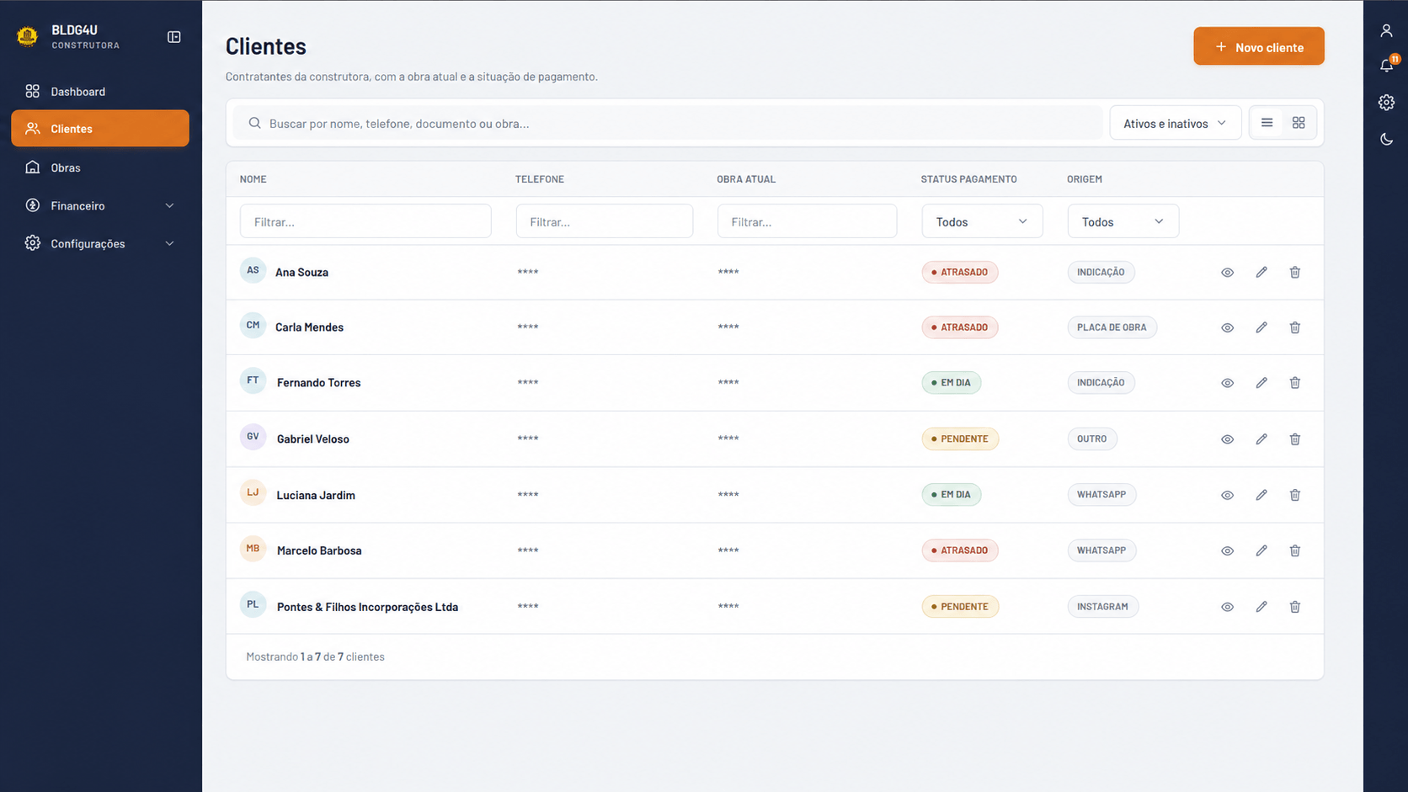Click Novo cliente button
The width and height of the screenshot is (1408, 792).
pyautogui.click(x=1258, y=46)
